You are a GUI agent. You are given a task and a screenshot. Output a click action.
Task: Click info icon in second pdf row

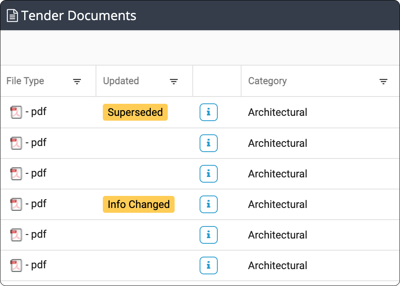208,143
